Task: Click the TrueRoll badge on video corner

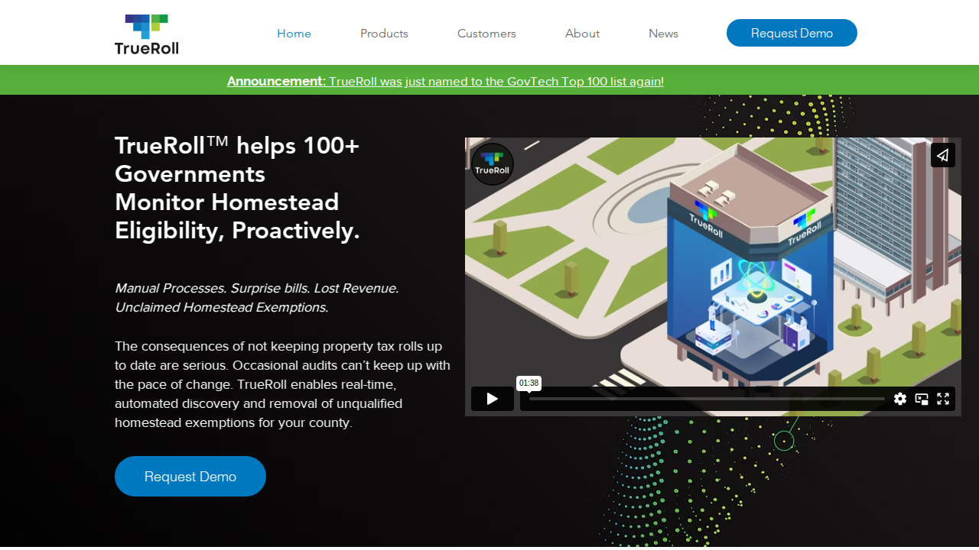Action: (493, 164)
